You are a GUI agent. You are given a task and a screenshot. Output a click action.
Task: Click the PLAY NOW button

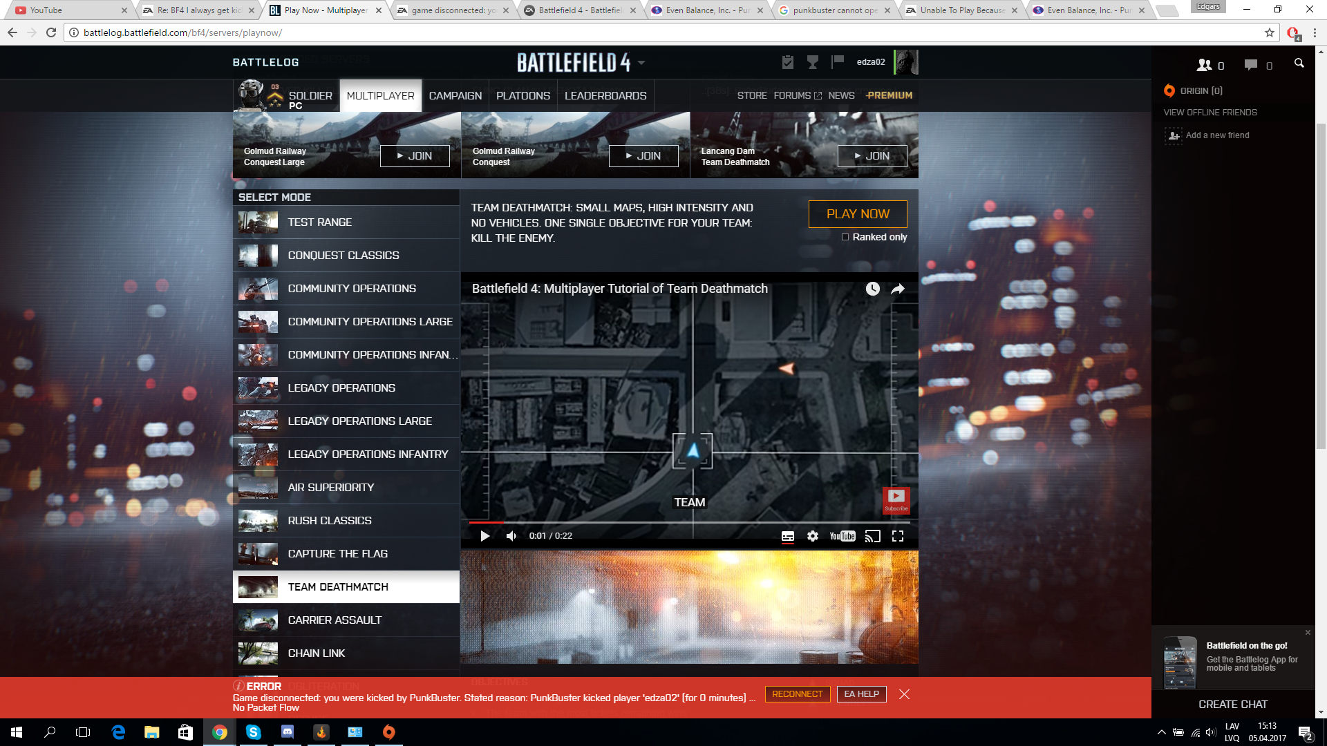(x=856, y=214)
